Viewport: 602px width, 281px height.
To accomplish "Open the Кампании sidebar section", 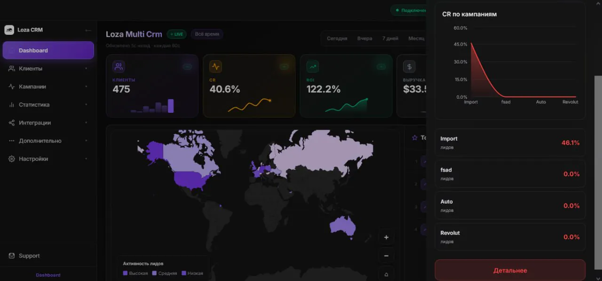I will [48, 86].
